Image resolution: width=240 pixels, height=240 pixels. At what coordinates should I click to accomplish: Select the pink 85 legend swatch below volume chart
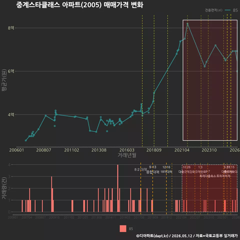pos(123,228)
